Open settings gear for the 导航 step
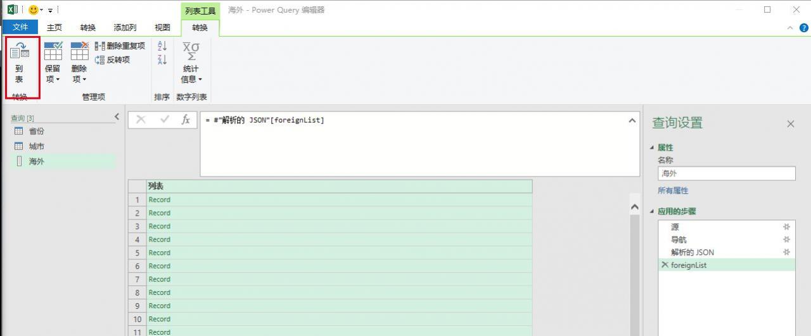The width and height of the screenshot is (811, 336). click(787, 240)
